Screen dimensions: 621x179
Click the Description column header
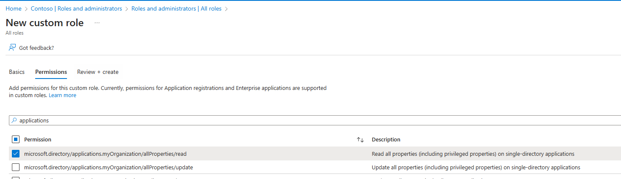[386, 139]
